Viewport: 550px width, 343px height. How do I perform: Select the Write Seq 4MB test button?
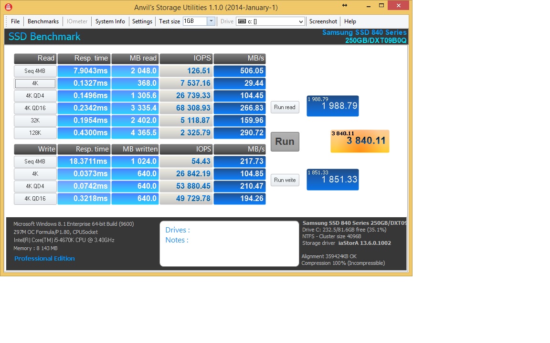click(35, 161)
